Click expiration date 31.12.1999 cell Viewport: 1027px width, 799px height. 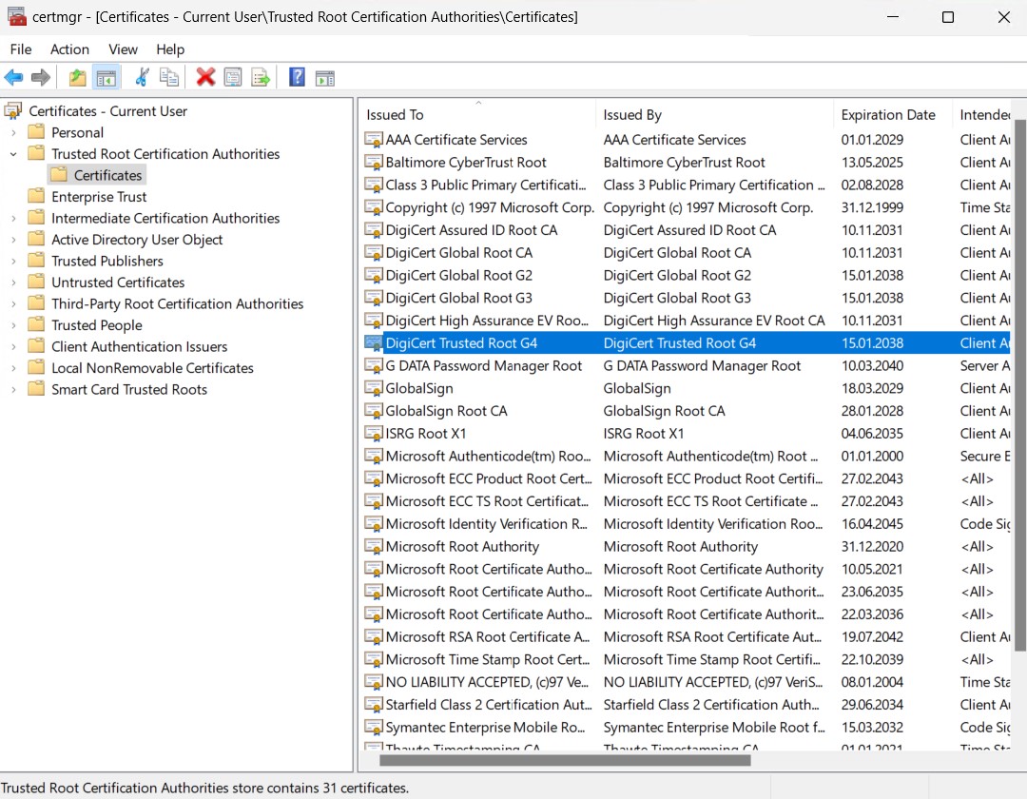pyautogui.click(x=872, y=207)
